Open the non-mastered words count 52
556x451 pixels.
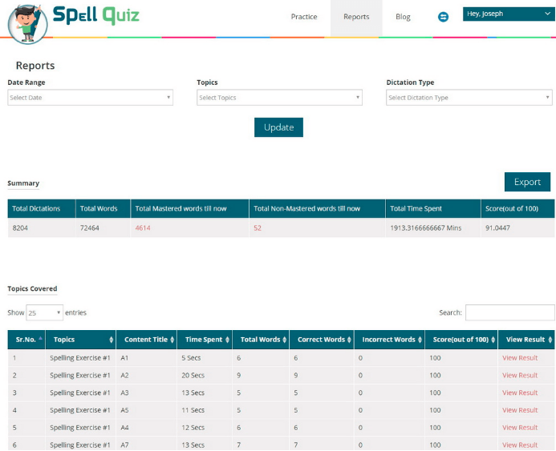tap(258, 228)
